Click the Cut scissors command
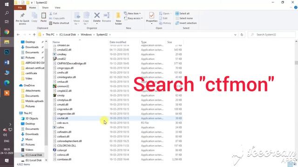This screenshot has height=167, width=298. click(53, 13)
